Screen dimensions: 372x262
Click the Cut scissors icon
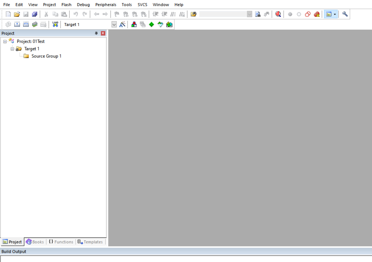tap(46, 14)
